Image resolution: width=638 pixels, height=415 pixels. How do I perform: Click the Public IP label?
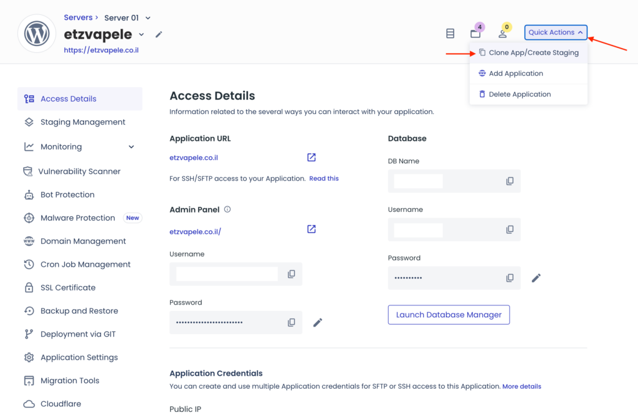click(185, 409)
